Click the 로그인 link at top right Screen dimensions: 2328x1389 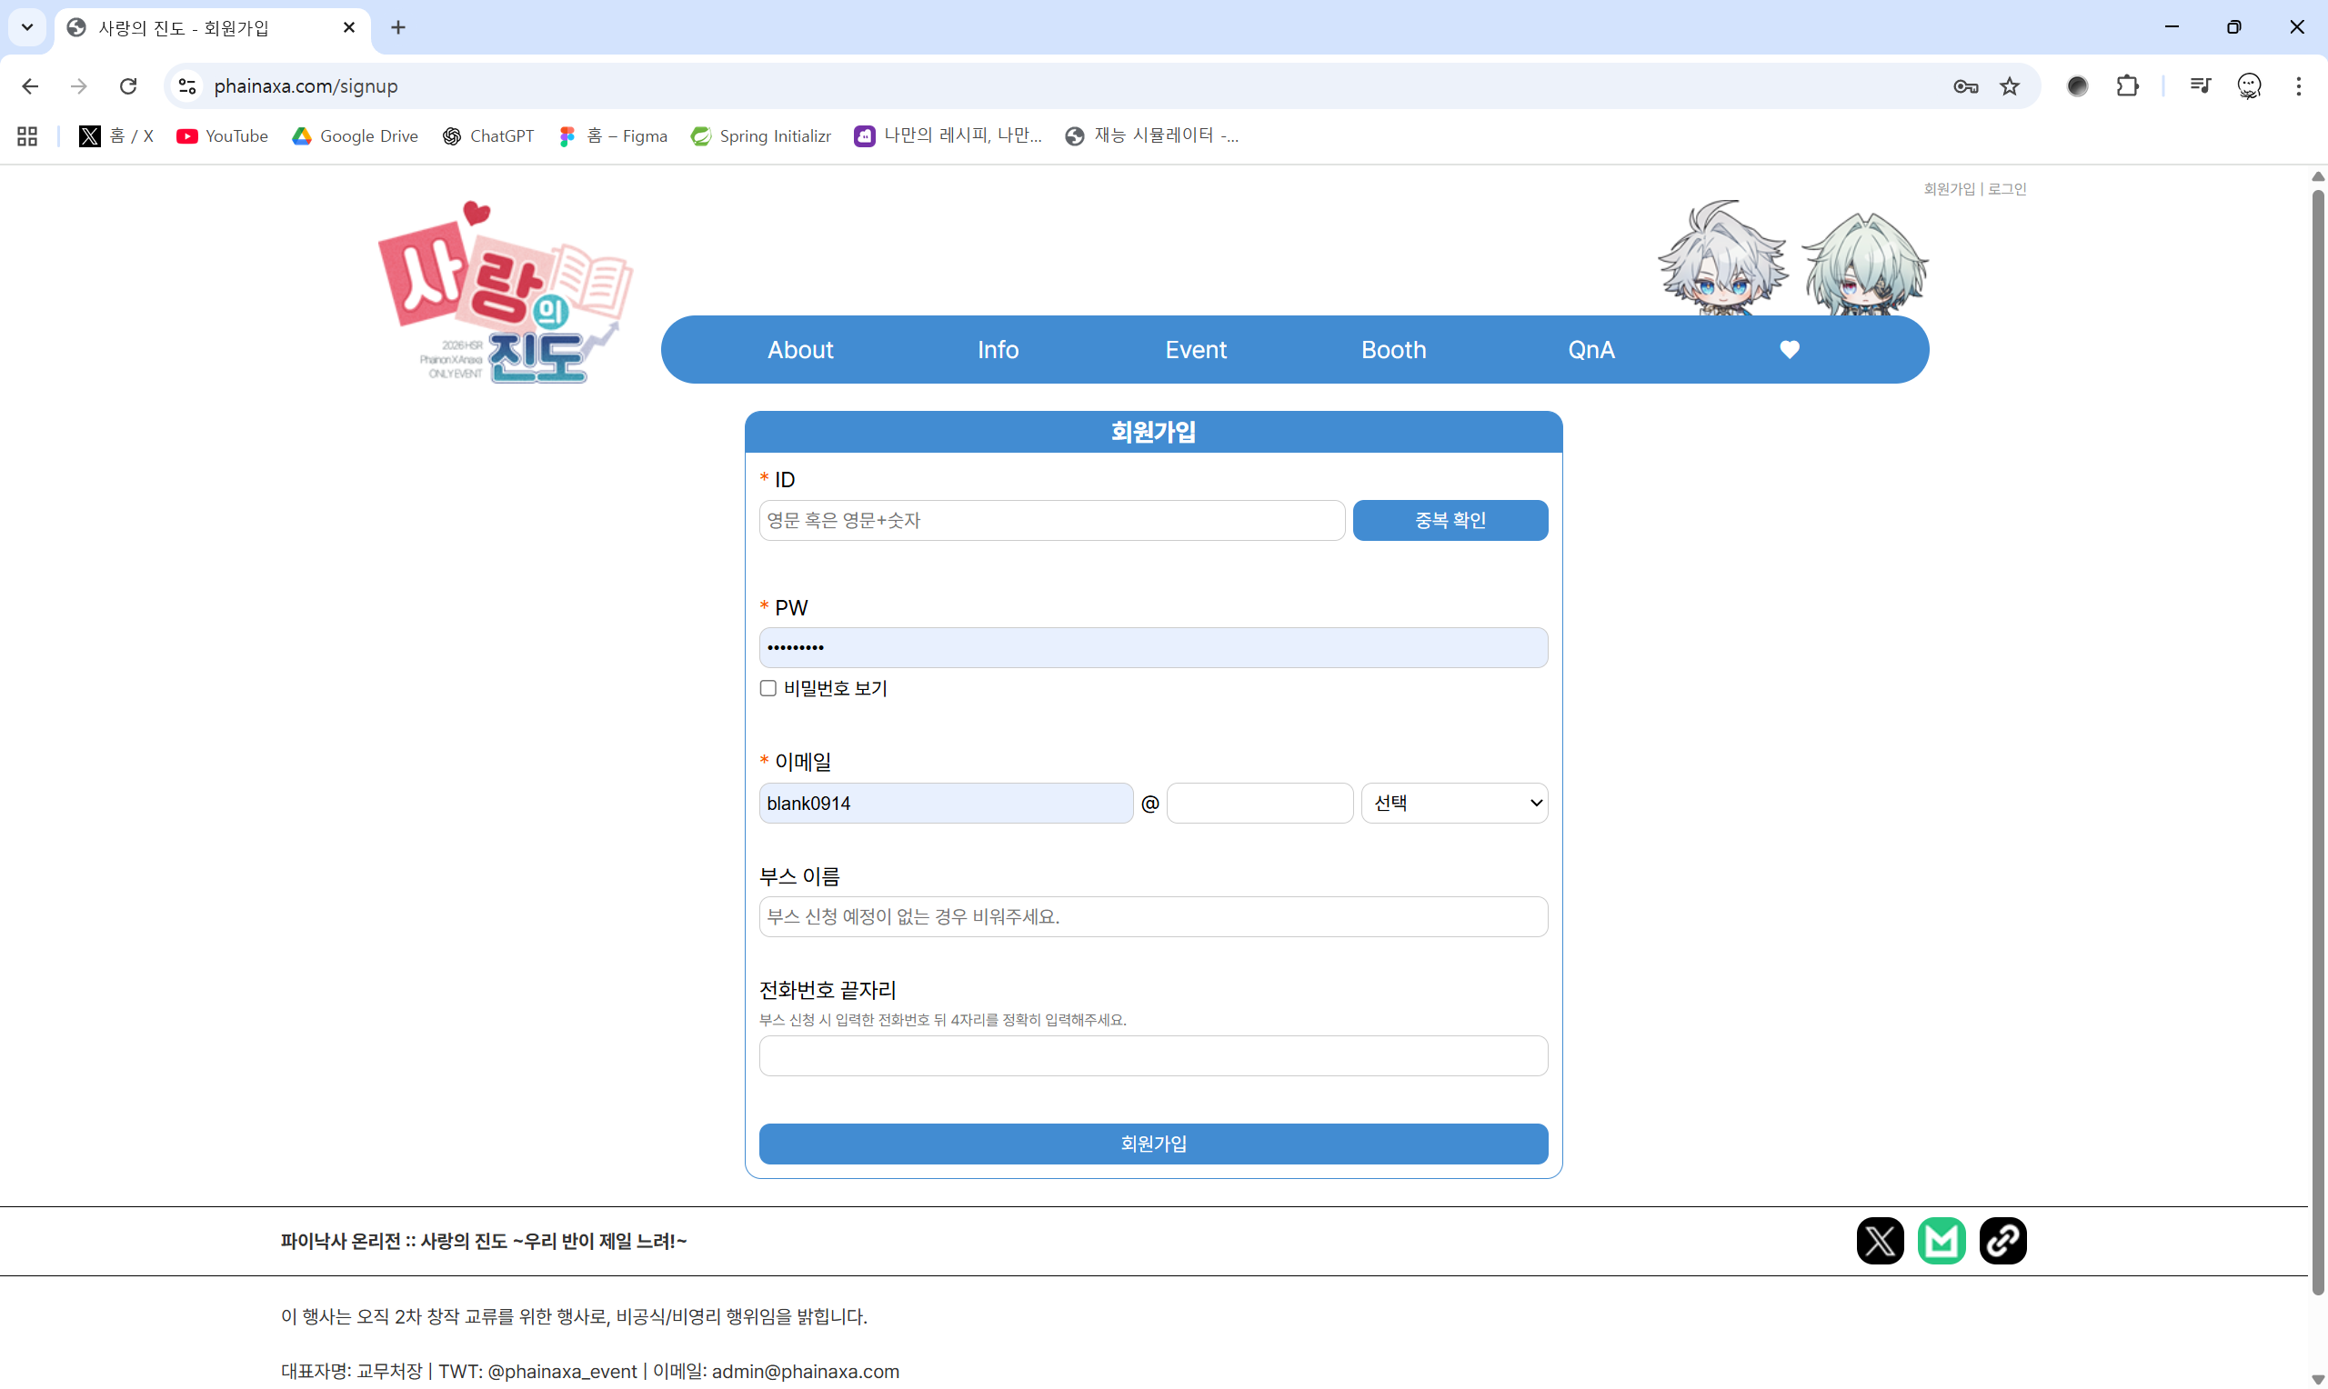2007,188
